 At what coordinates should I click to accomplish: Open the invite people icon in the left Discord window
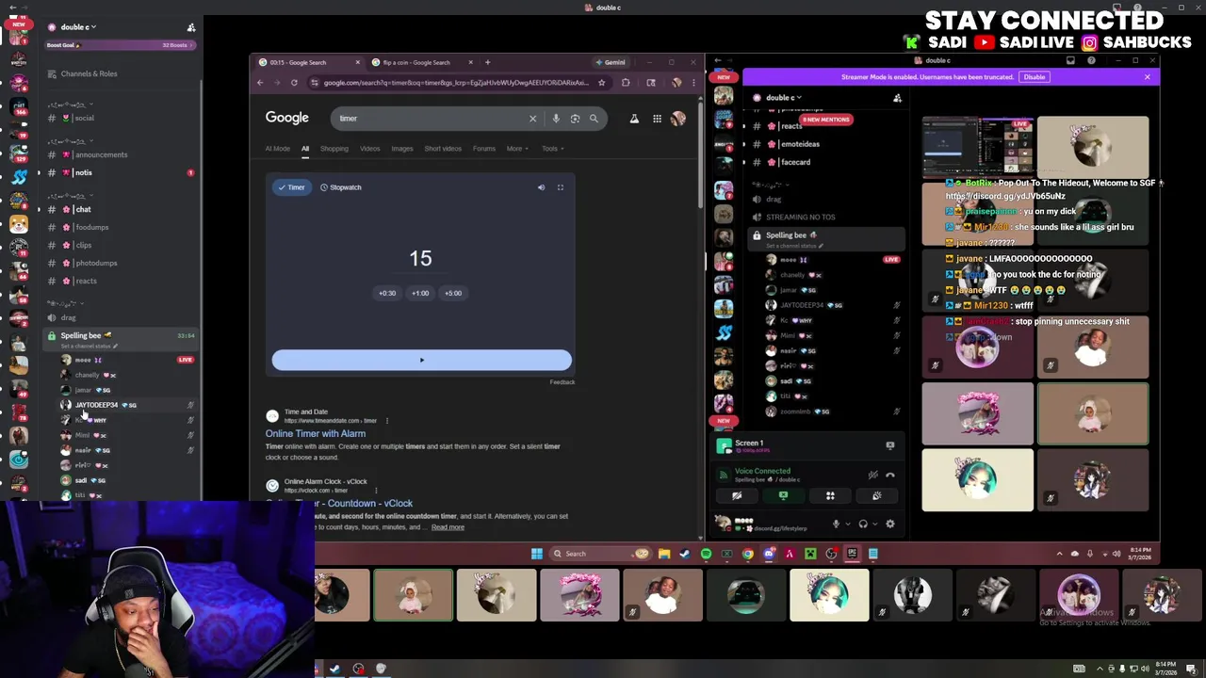[x=191, y=27]
